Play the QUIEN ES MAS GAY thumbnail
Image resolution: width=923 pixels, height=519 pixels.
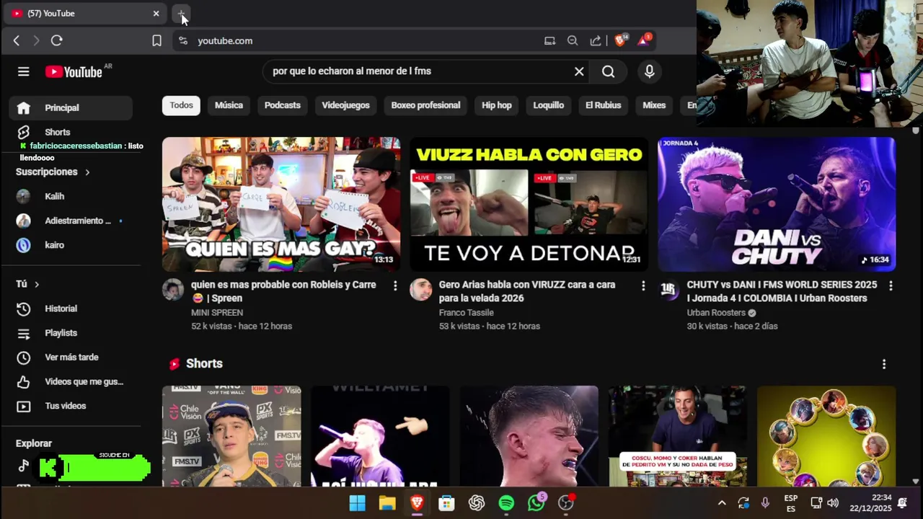tap(281, 204)
